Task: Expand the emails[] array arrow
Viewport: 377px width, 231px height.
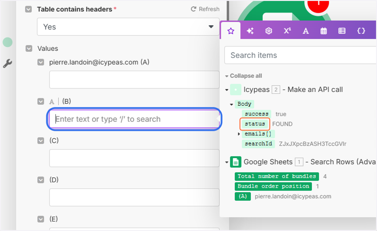Action: coord(240,134)
